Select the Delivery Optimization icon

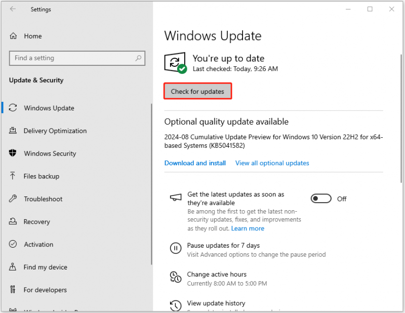pyautogui.click(x=13, y=131)
